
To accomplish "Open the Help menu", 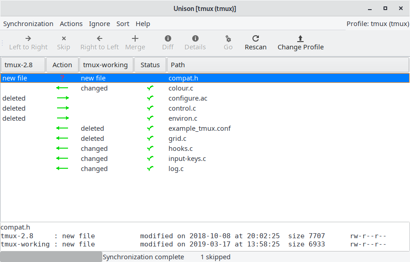I will pos(143,24).
